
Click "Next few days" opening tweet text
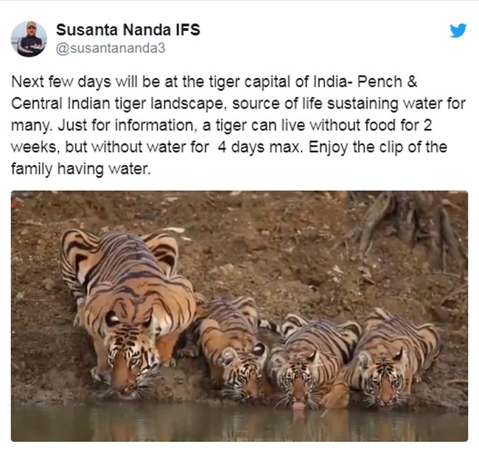coord(60,82)
